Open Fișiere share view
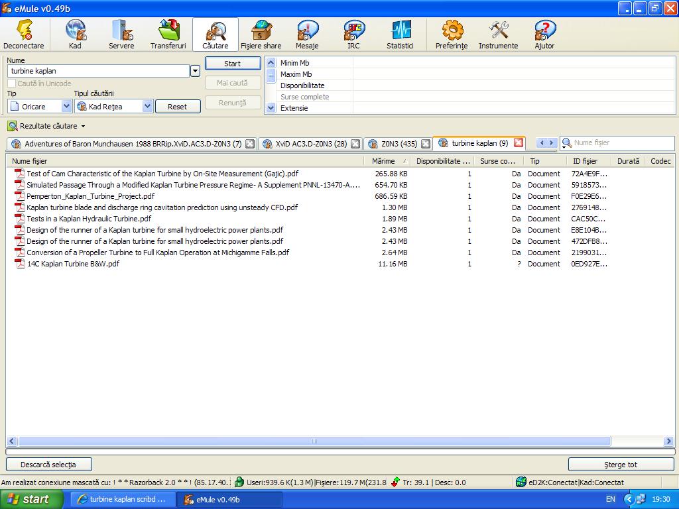This screenshot has height=509, width=679. [261, 34]
